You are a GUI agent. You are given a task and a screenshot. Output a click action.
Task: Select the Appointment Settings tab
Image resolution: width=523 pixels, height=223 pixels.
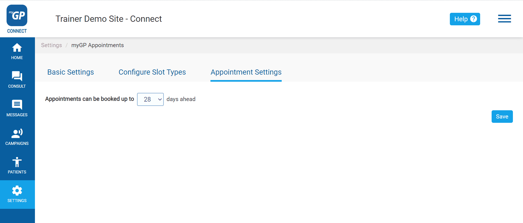pos(246,72)
